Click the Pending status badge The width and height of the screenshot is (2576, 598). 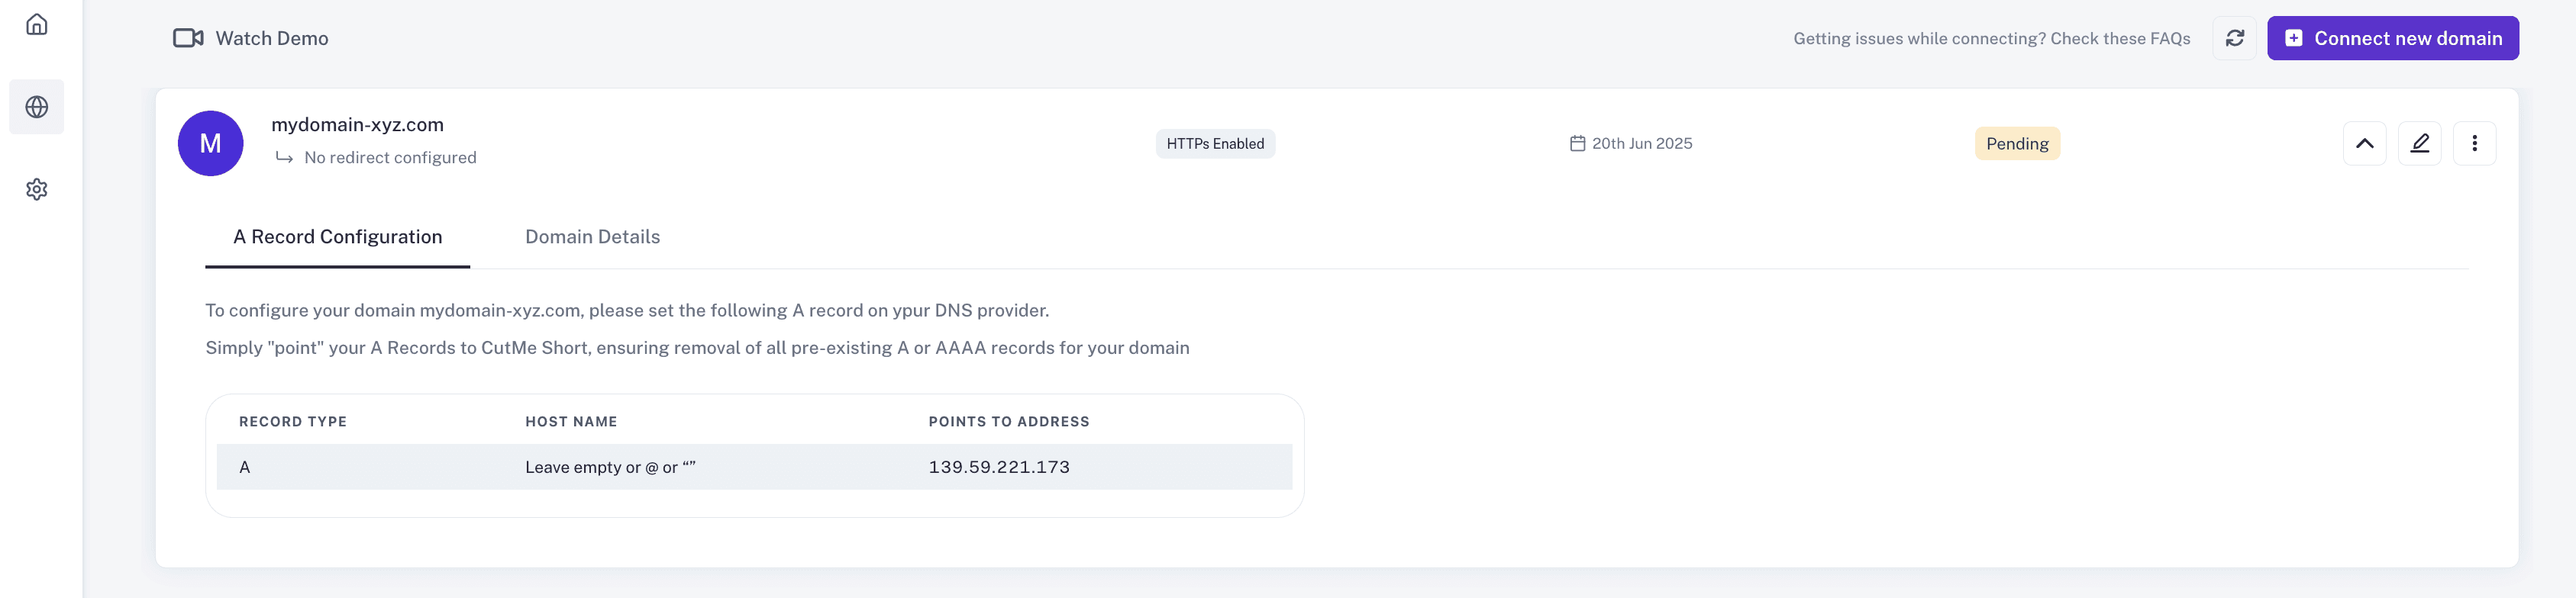pyautogui.click(x=2017, y=143)
